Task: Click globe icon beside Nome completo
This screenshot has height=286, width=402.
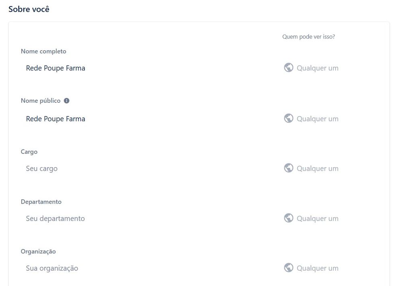Action: click(x=289, y=68)
